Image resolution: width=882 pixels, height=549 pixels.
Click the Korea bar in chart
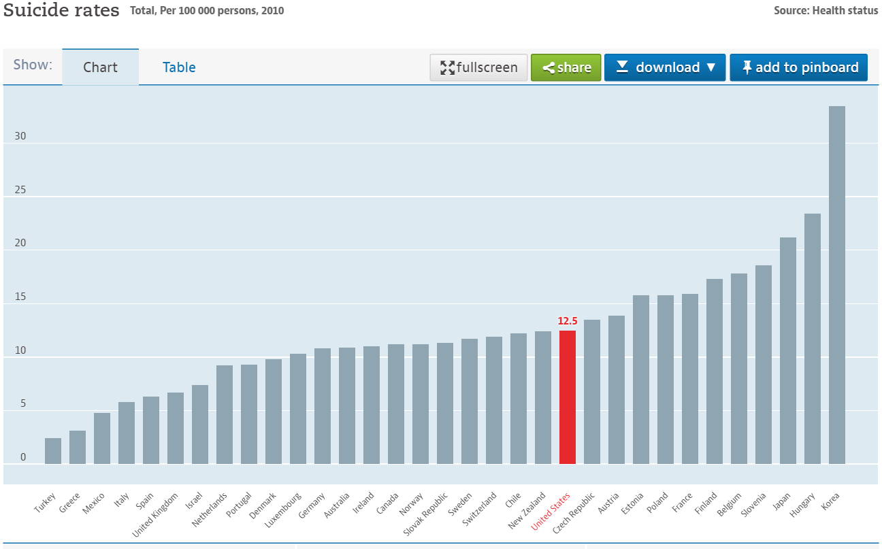click(837, 285)
